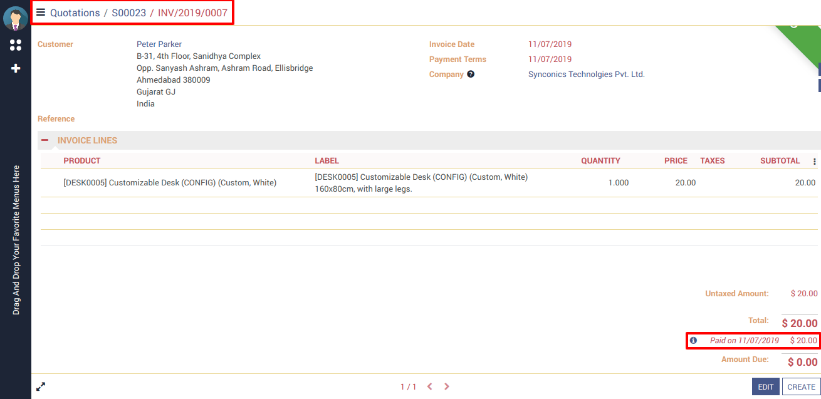Navigate to Quotations breadcrumb
This screenshot has height=399, width=821.
click(x=75, y=13)
